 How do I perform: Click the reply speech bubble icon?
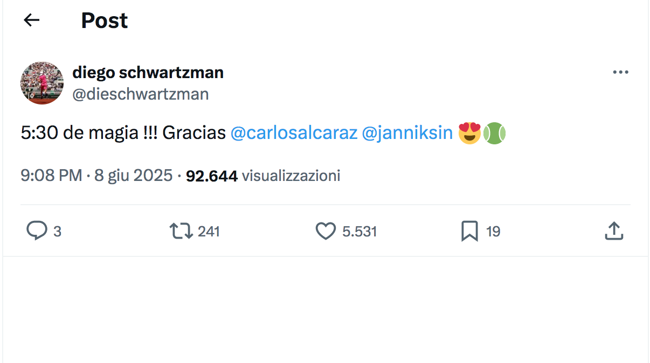(37, 231)
